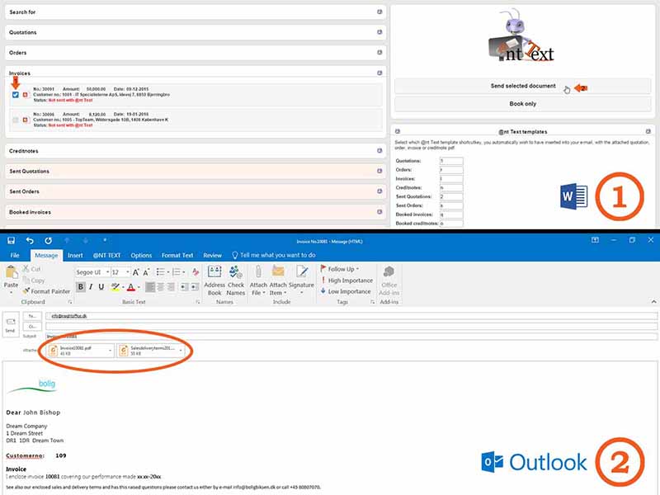660x495 pixels.
Task: Click the Book only button
Action: point(523,104)
